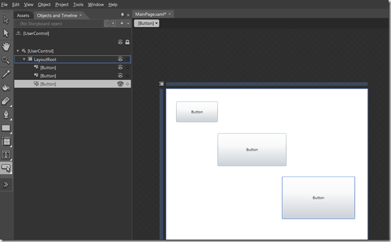Toggle the show-all eye icon in header
This screenshot has width=391, height=242.
click(x=120, y=42)
